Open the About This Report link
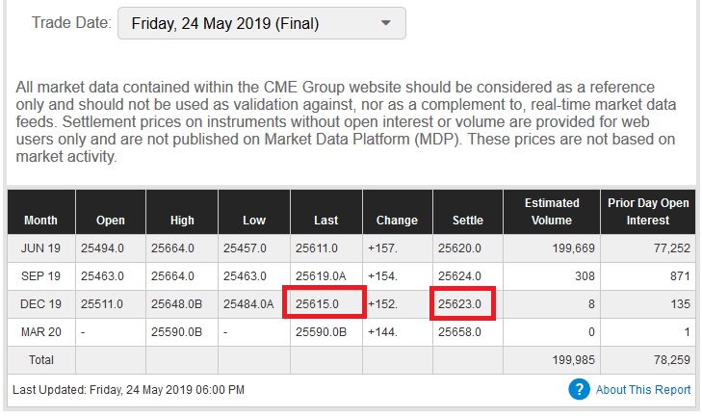This screenshot has width=702, height=417. pyautogui.click(x=642, y=390)
